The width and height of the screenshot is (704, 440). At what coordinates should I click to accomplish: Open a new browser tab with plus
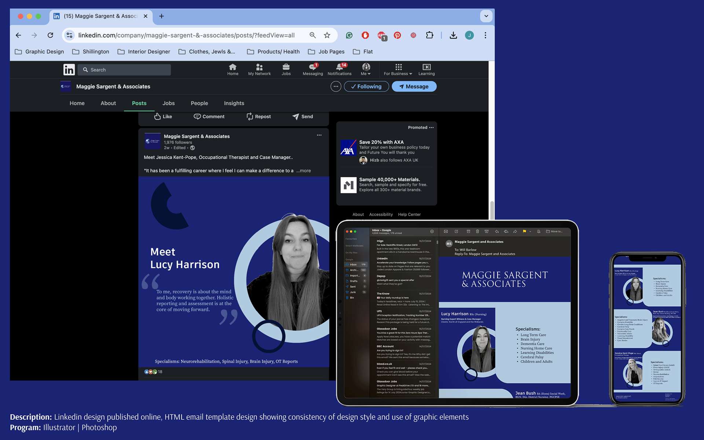pyautogui.click(x=161, y=16)
